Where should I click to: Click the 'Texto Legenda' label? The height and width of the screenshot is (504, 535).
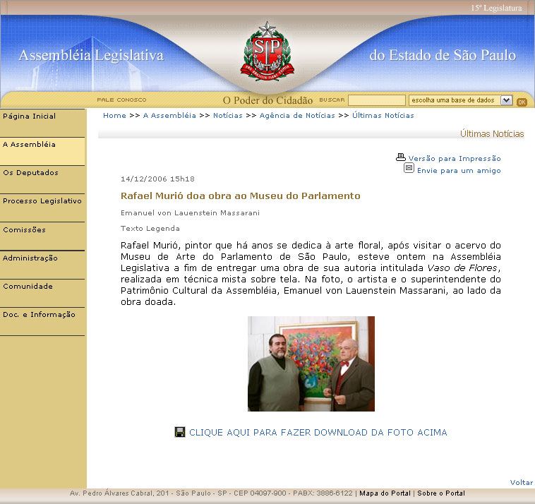click(150, 228)
